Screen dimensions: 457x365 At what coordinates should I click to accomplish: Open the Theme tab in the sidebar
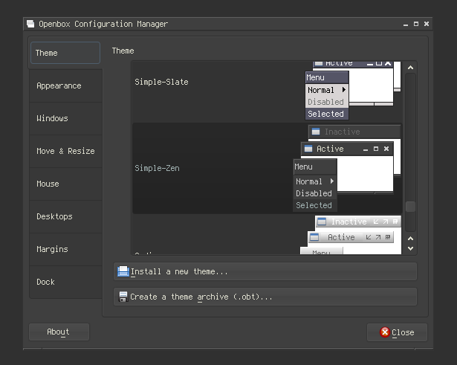[x=65, y=53]
